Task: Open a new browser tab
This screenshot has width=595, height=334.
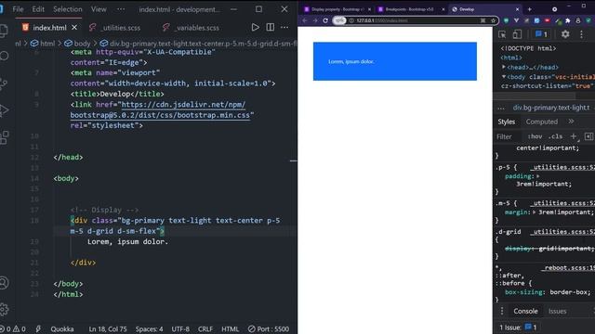Action: point(530,9)
